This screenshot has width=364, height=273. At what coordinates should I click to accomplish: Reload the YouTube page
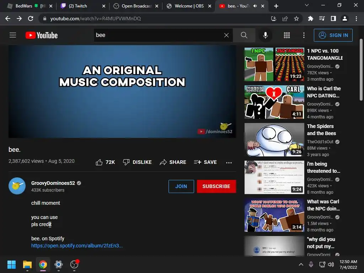point(31,18)
